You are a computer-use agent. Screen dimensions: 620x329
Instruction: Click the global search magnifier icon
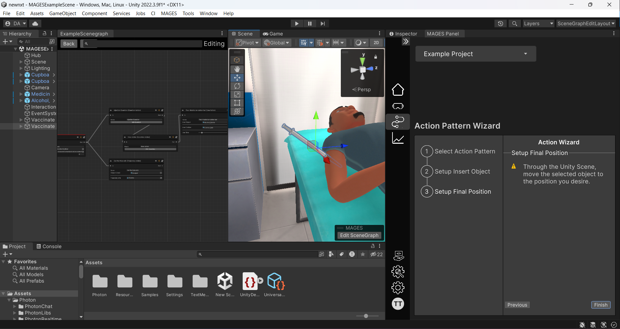514,24
